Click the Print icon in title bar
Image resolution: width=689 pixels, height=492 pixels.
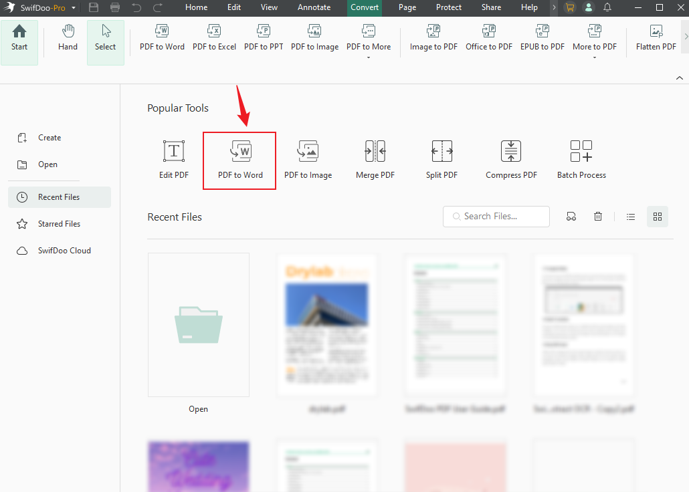coord(115,7)
